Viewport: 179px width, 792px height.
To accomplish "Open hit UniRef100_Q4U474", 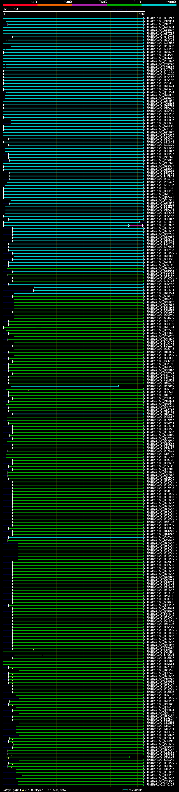I will [160, 86].
